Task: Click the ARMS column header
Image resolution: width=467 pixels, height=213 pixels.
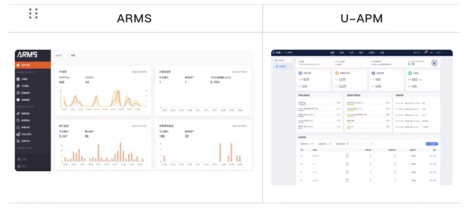Action: click(134, 18)
